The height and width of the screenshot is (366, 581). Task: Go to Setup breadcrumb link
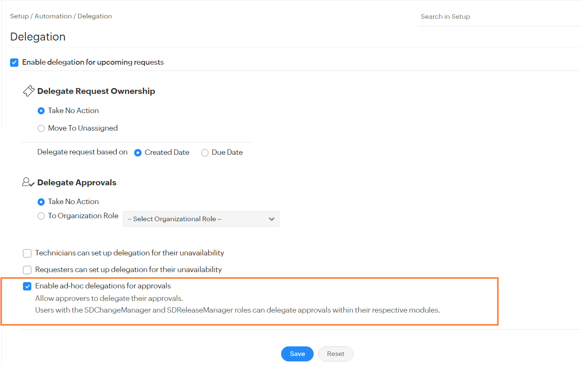[x=19, y=16]
